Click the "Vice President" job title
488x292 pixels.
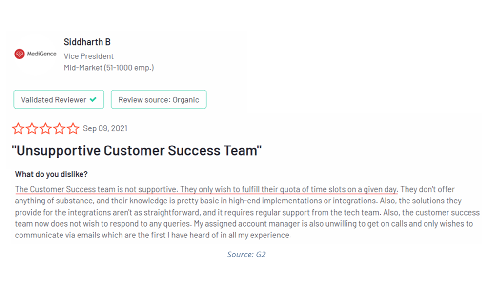point(88,56)
